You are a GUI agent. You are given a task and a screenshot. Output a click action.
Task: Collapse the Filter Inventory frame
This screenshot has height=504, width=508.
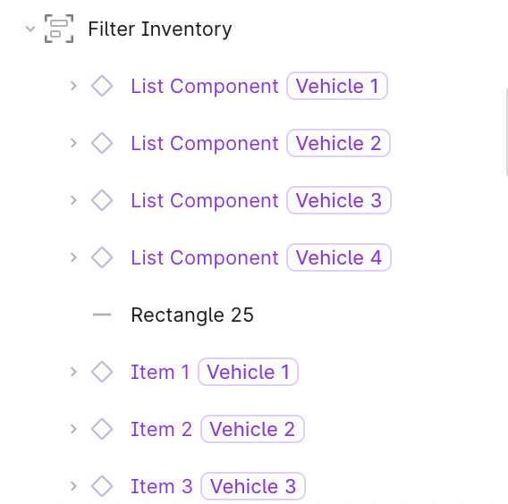coord(30,29)
